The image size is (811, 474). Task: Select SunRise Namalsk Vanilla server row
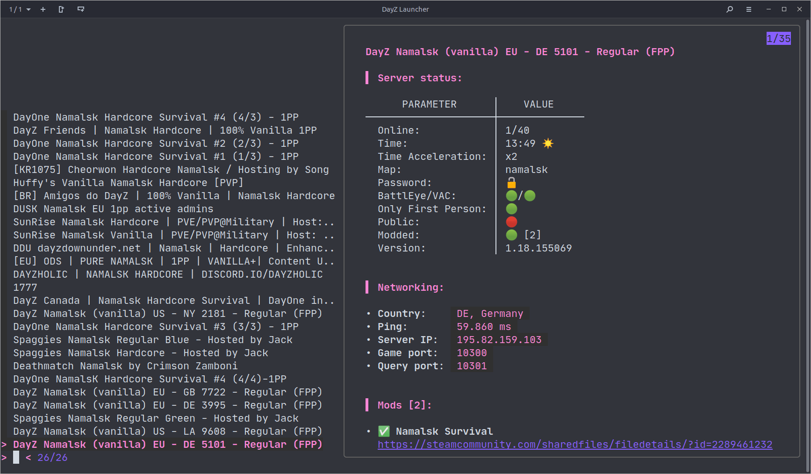pos(174,235)
